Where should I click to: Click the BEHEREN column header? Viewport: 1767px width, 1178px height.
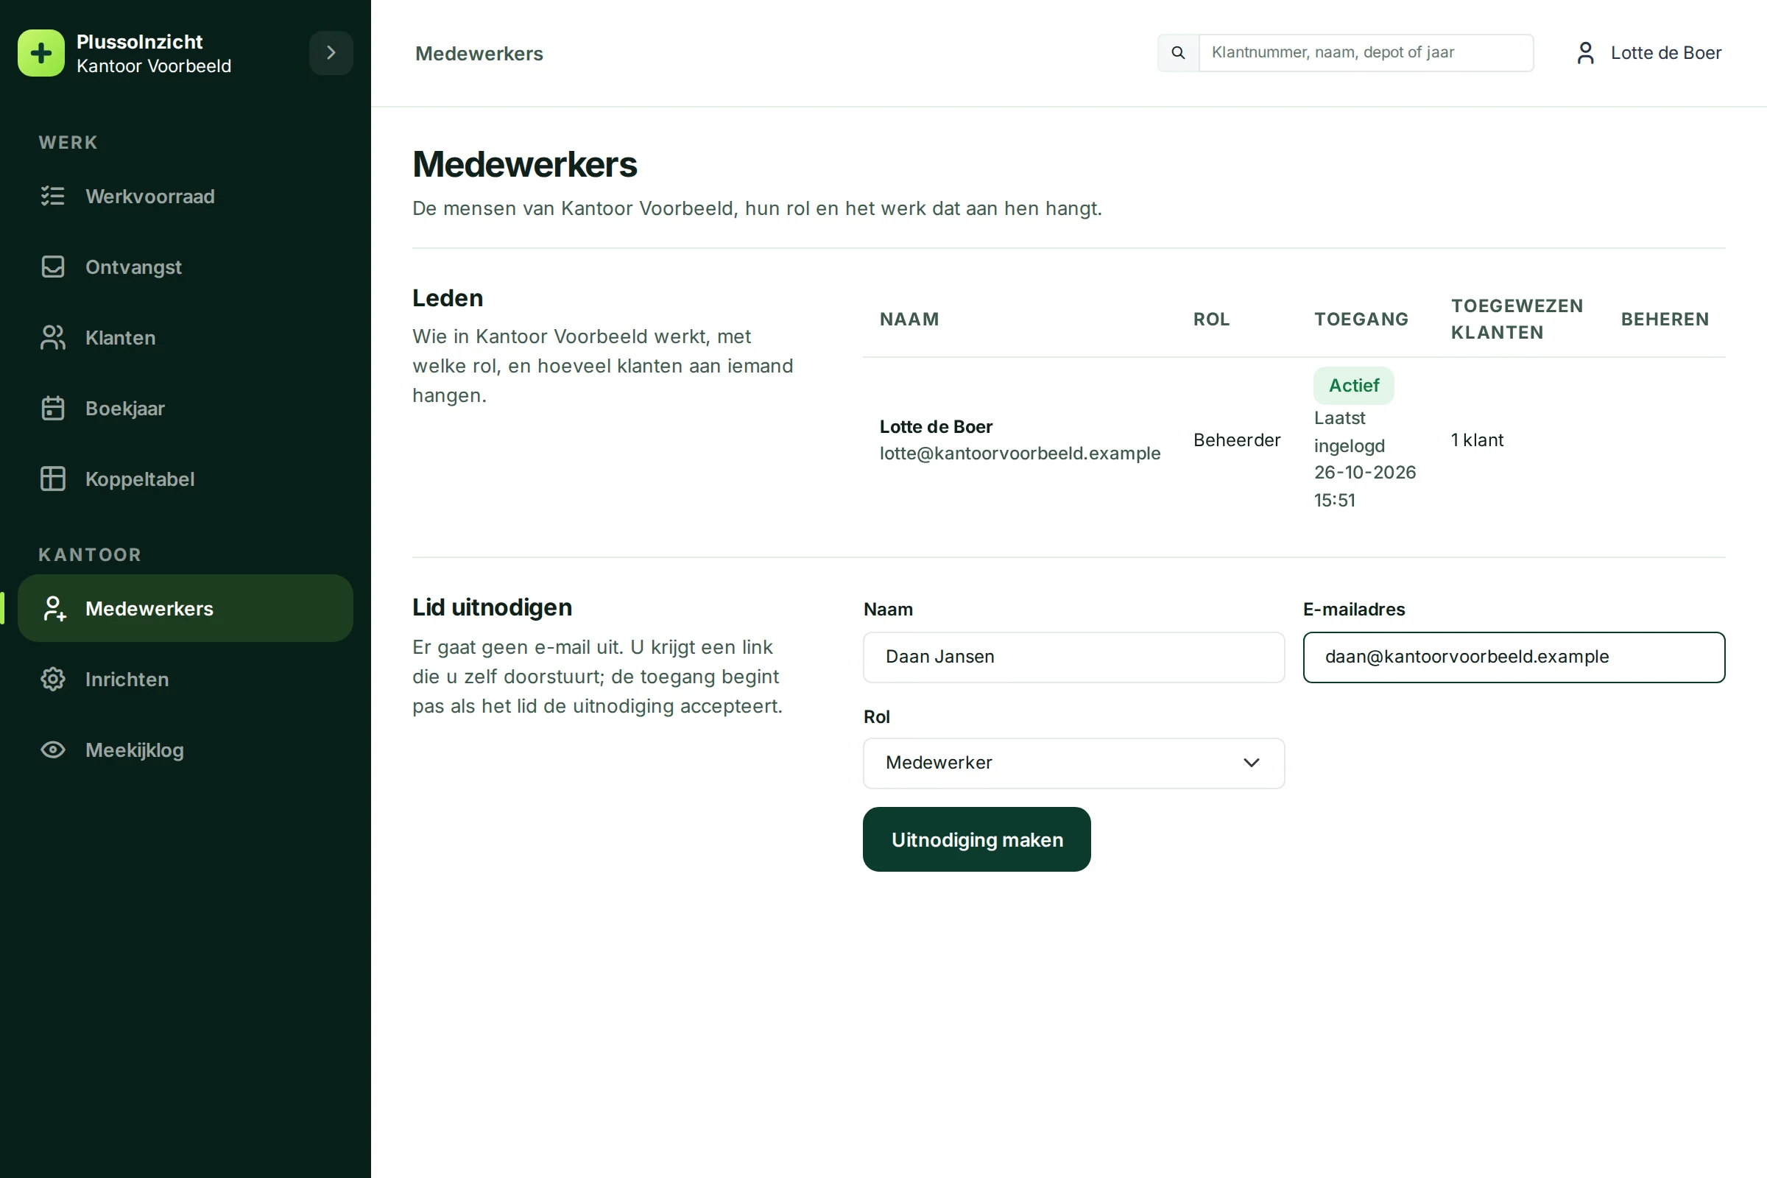pos(1665,320)
